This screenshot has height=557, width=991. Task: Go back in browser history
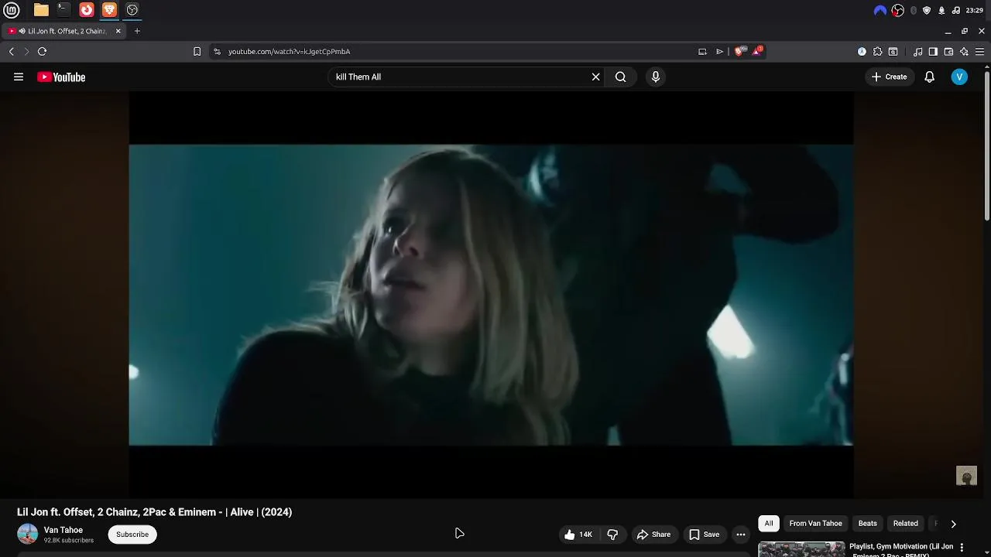(12, 51)
